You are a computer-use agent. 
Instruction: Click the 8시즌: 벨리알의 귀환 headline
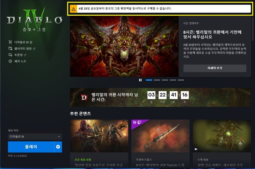pos(212,34)
